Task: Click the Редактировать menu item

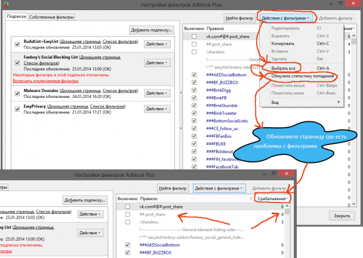Action: point(300,28)
